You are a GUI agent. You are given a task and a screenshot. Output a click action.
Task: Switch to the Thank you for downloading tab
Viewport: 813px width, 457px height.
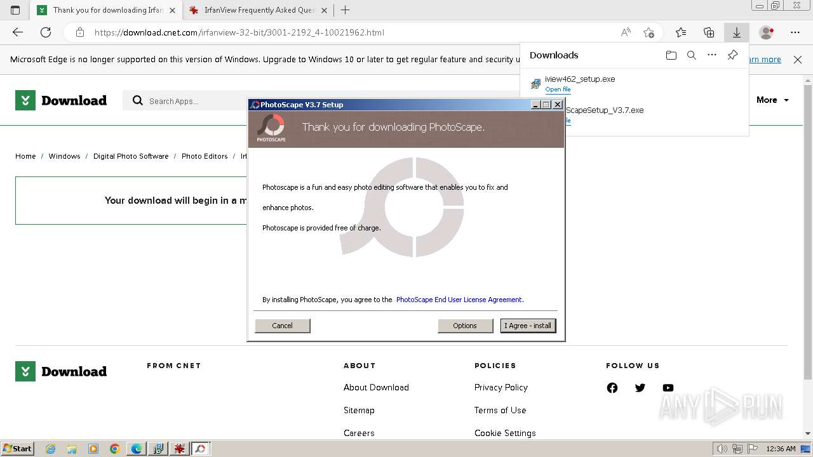point(107,10)
